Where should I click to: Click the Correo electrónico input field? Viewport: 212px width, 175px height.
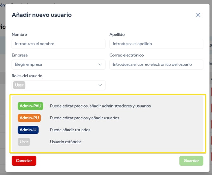click(x=156, y=64)
